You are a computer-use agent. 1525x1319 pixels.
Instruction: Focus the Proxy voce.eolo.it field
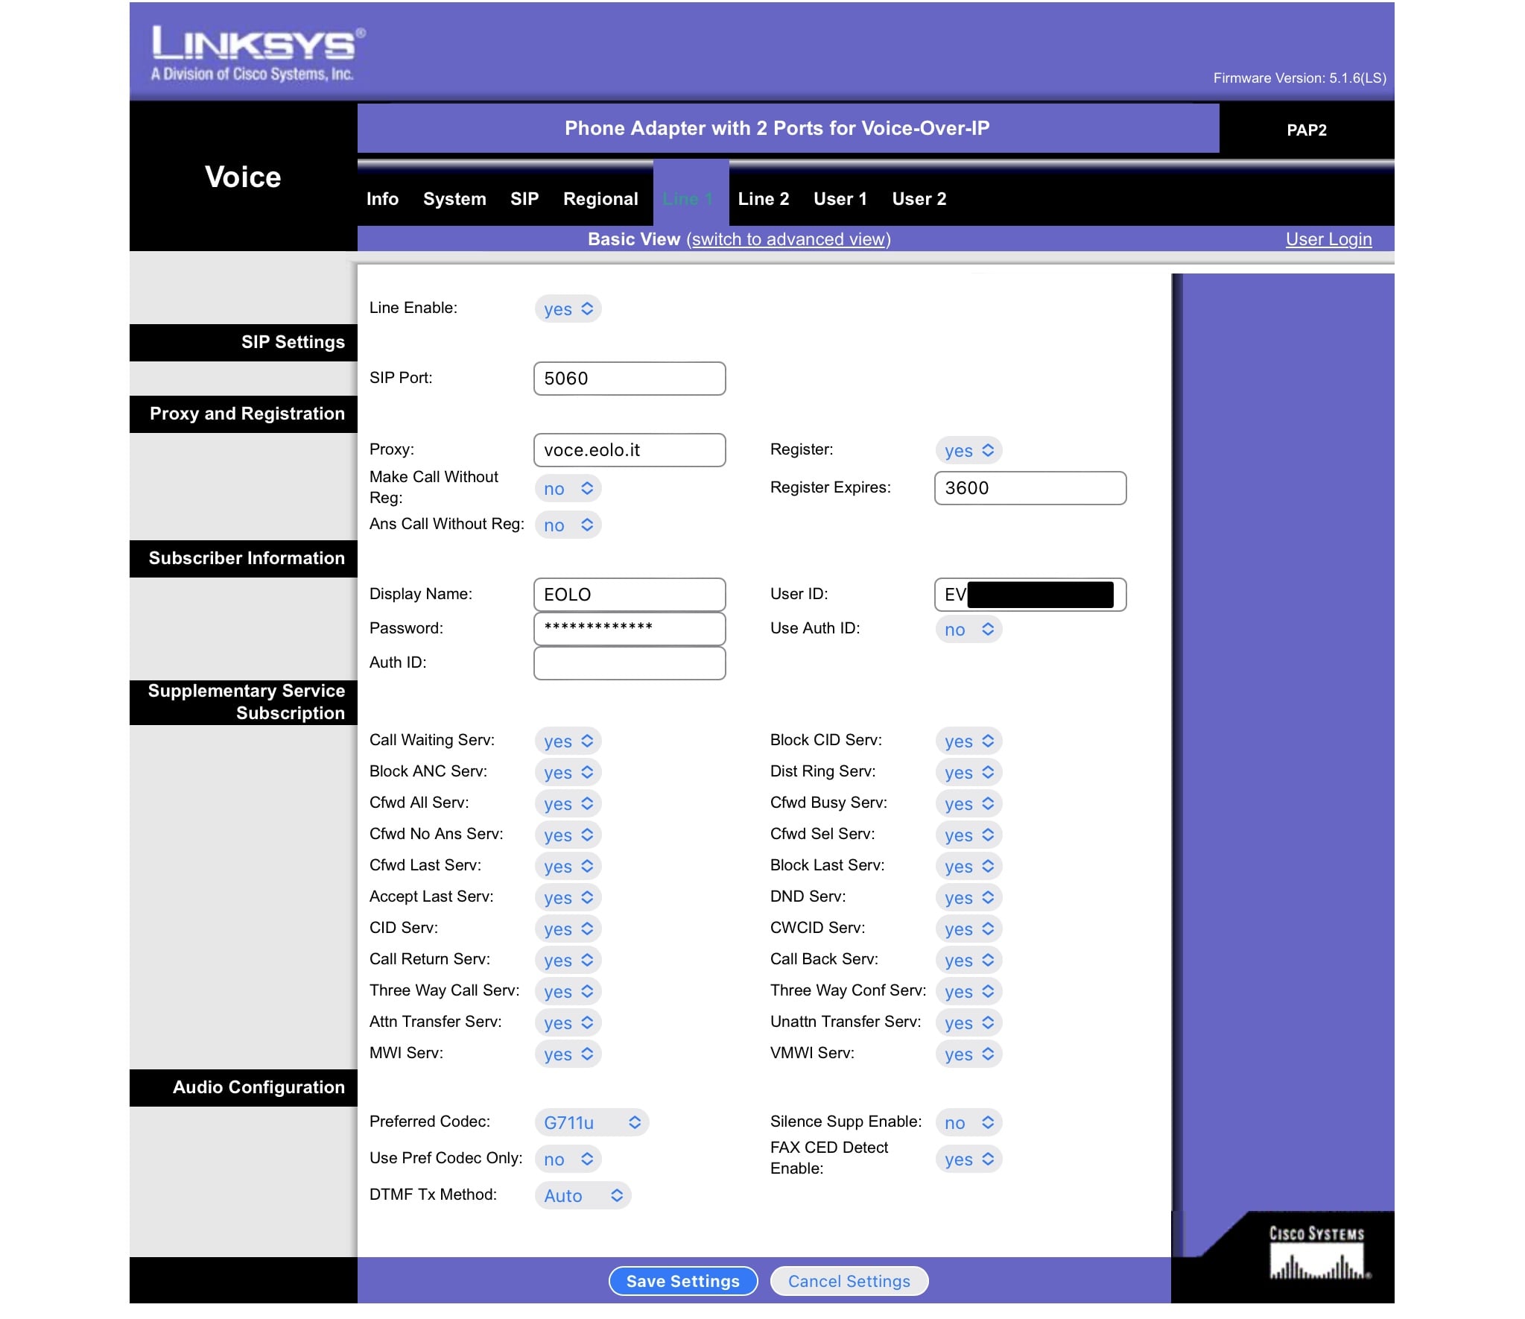tap(629, 450)
